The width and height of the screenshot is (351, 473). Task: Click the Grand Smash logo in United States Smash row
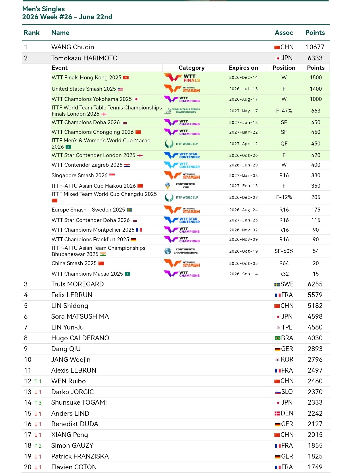click(182, 89)
